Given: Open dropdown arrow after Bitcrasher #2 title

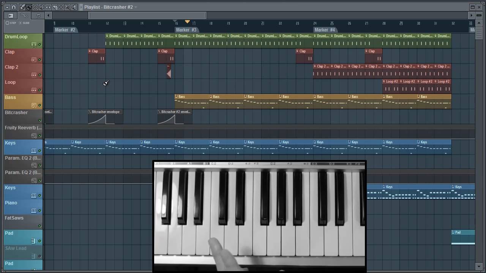Looking at the screenshot, I should [x=136, y=7].
